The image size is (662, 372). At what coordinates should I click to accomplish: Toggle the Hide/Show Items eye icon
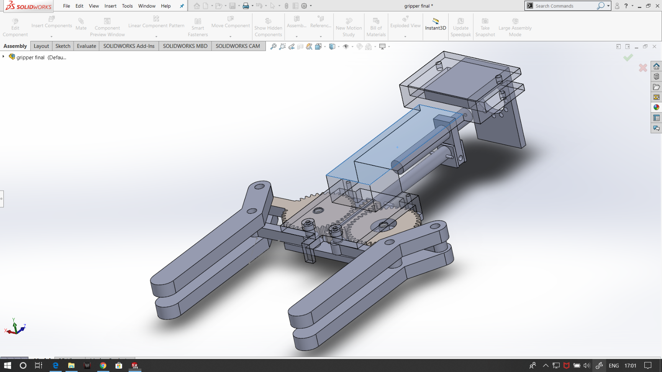point(346,46)
